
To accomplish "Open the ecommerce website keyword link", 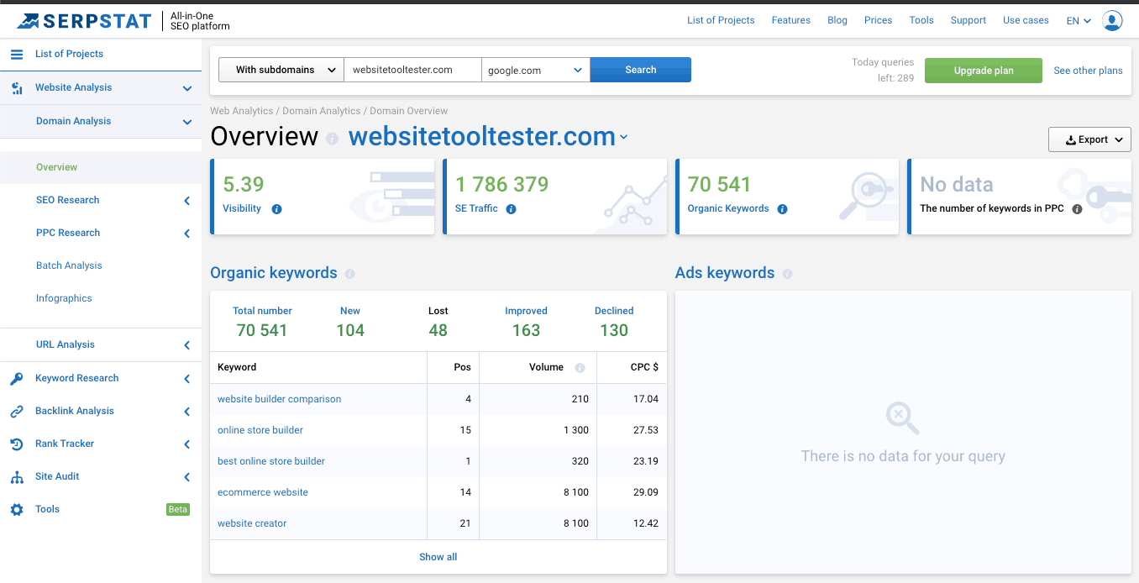I will click(x=263, y=492).
